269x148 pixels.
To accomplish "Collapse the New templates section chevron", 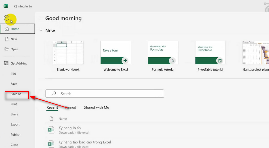I will pos(41,31).
